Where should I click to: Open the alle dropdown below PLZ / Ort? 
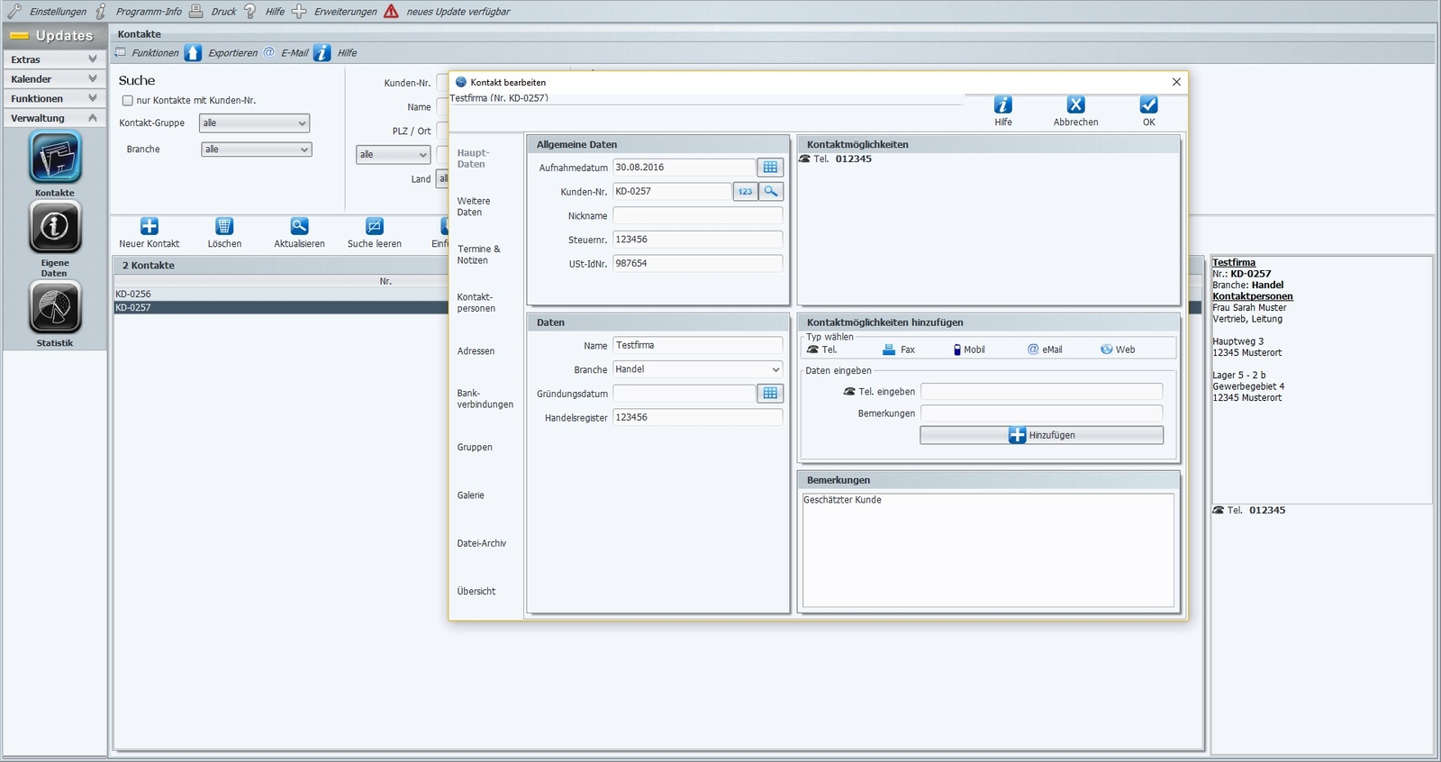click(394, 155)
